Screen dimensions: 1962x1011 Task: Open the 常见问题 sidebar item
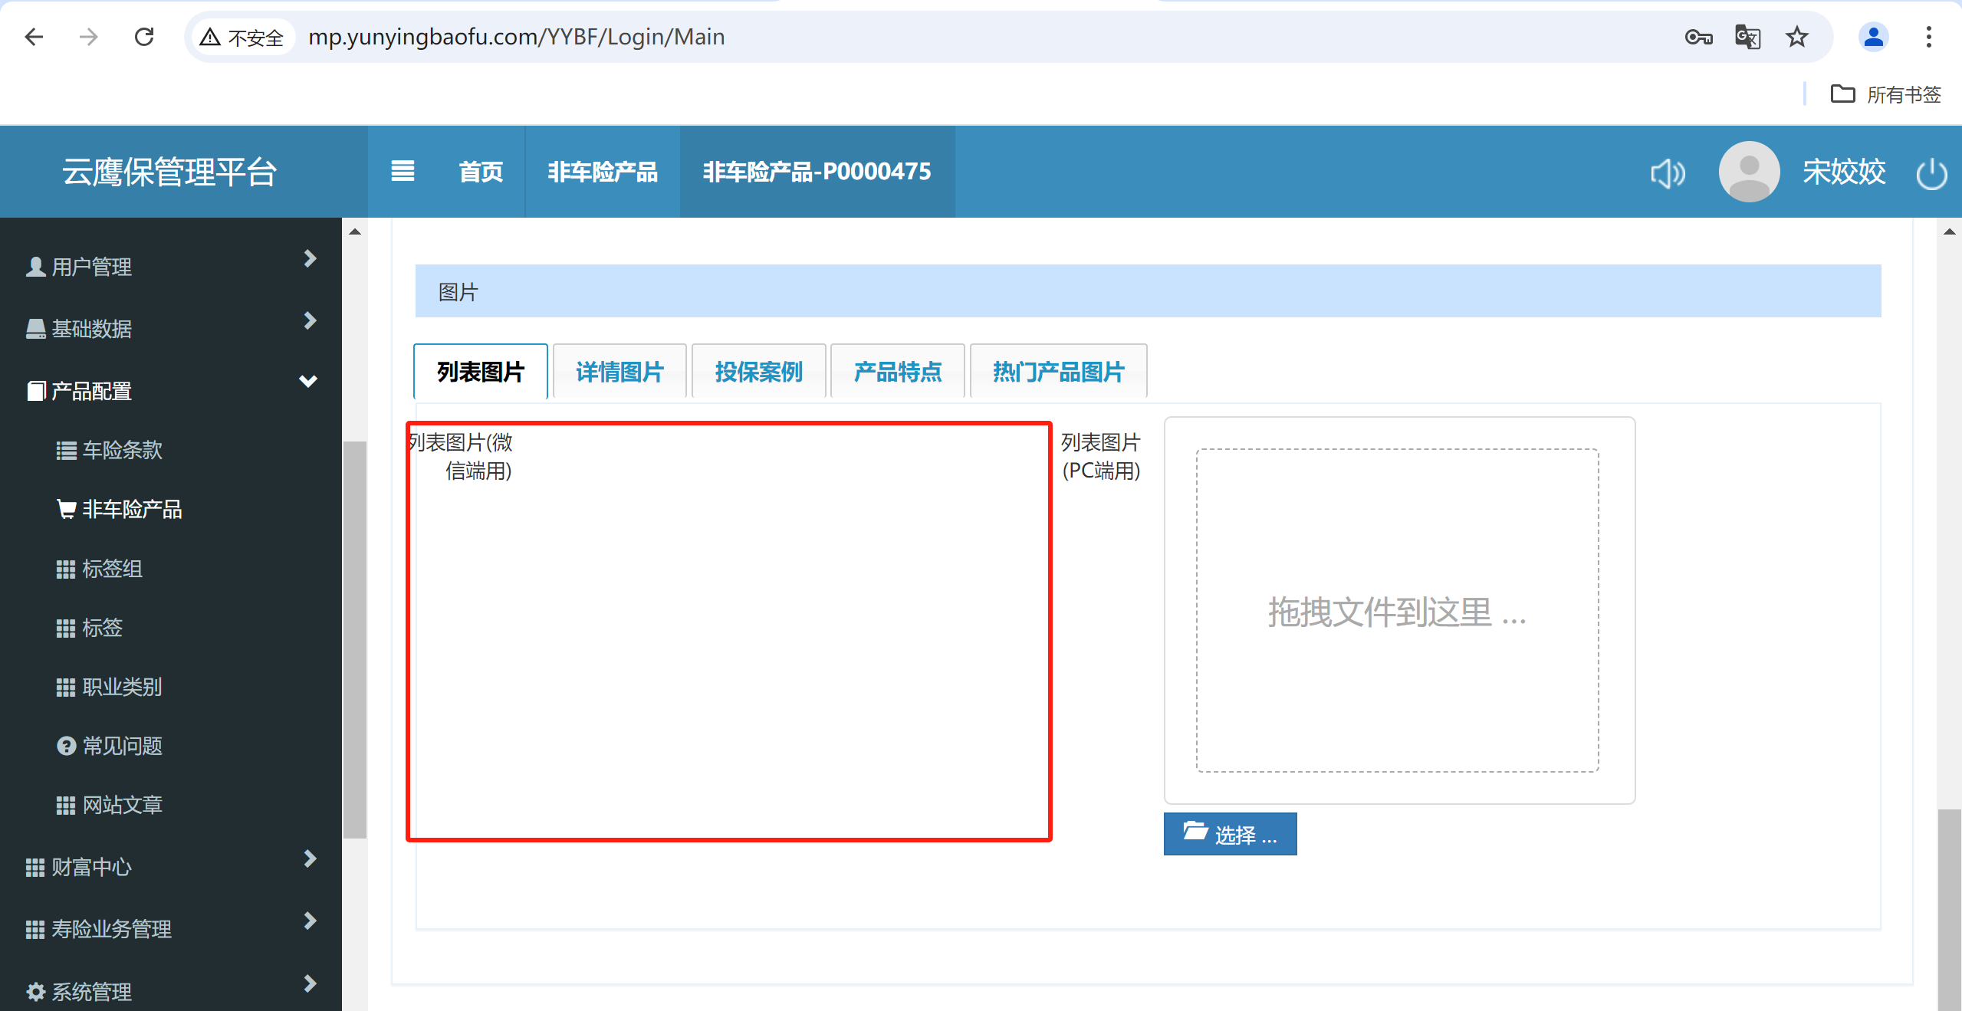pyautogui.click(x=122, y=746)
